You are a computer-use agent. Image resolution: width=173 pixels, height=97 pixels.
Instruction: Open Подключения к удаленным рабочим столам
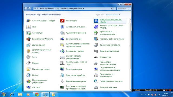[110, 69]
